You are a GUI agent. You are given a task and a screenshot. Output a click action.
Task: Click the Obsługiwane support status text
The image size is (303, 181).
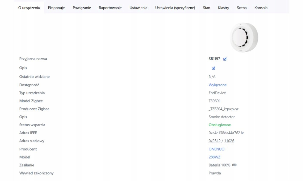tap(220, 125)
